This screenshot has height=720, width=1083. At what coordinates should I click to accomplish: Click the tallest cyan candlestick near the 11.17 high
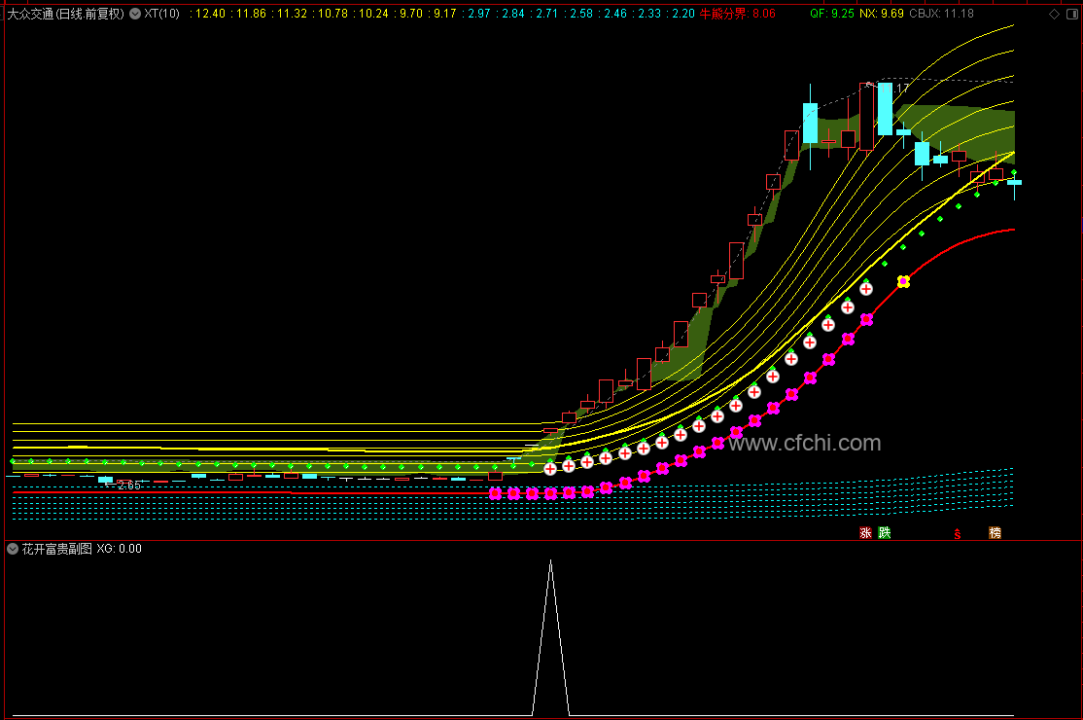pyautogui.click(x=885, y=108)
